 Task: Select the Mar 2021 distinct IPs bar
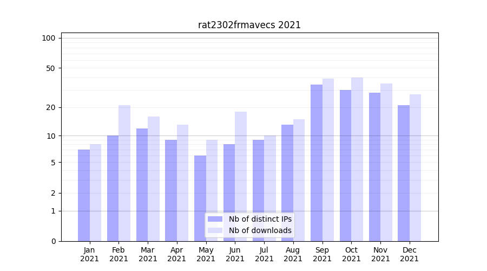pos(142,184)
